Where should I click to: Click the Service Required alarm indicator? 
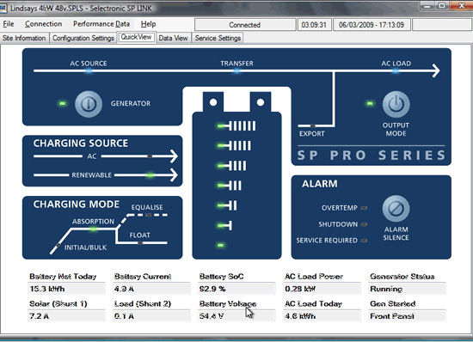[x=364, y=241]
